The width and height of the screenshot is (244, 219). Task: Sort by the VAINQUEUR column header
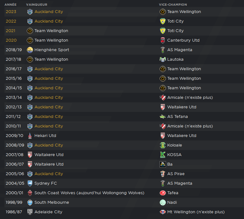coord(37,5)
